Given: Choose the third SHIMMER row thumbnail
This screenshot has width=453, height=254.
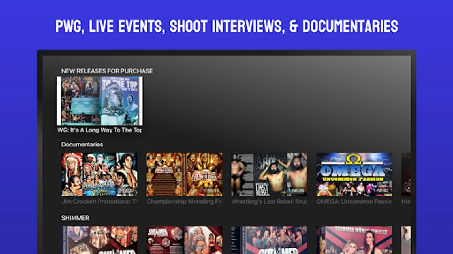Looking at the screenshot, I should click(269, 240).
